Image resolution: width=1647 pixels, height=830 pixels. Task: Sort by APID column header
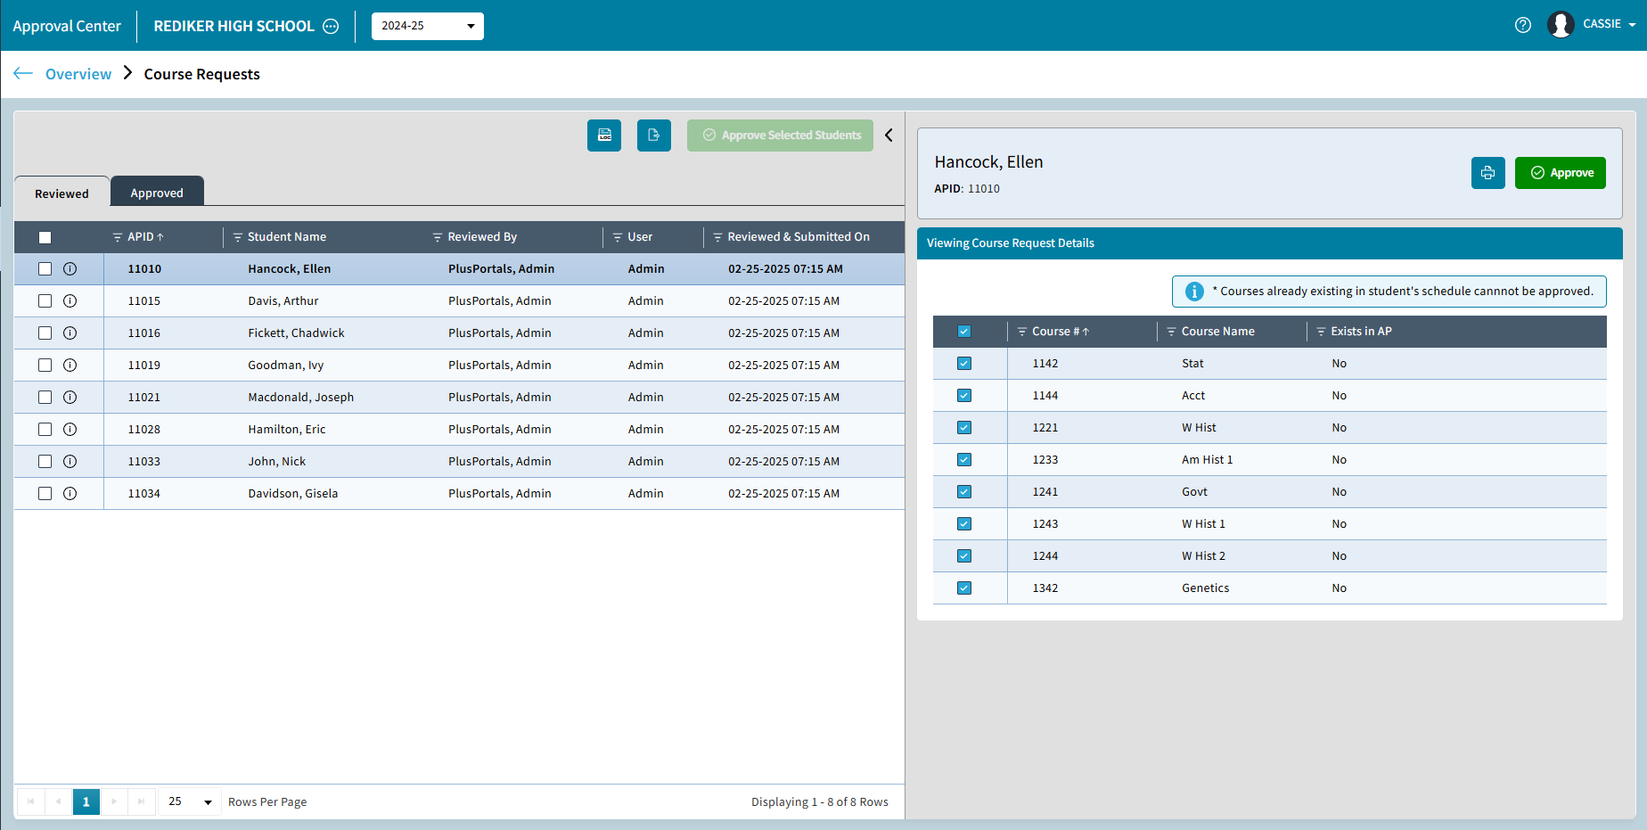click(141, 237)
